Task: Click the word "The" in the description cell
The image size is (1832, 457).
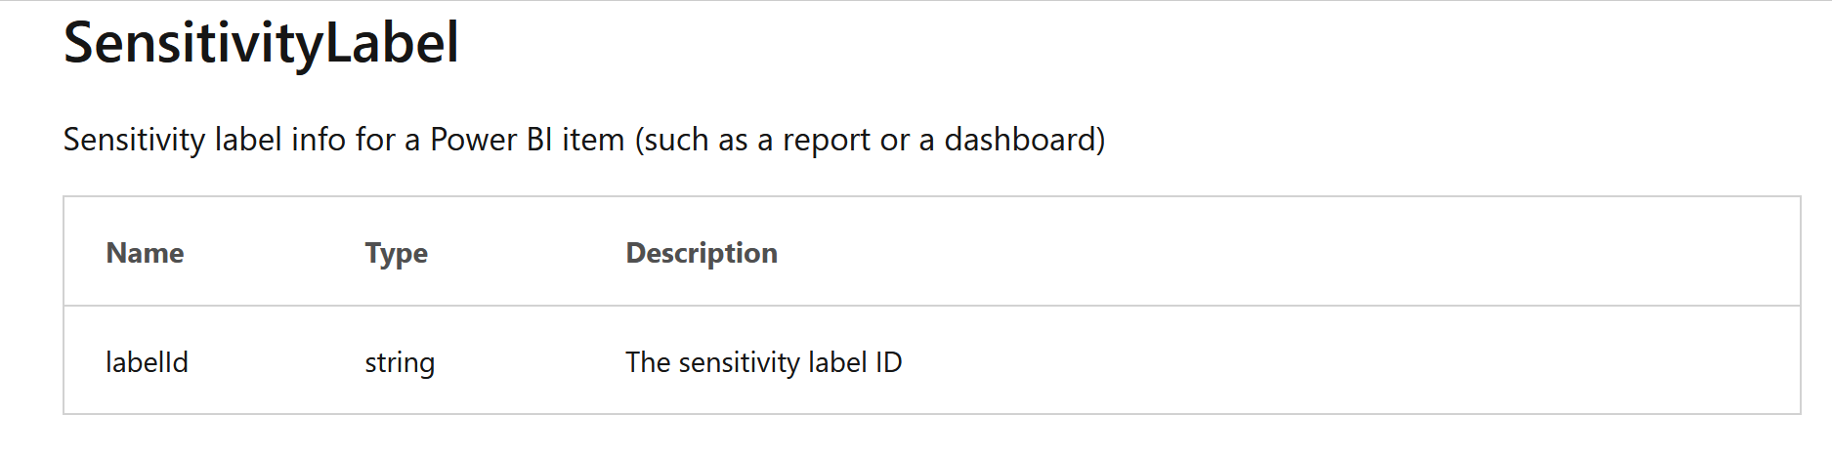Action: 648,362
